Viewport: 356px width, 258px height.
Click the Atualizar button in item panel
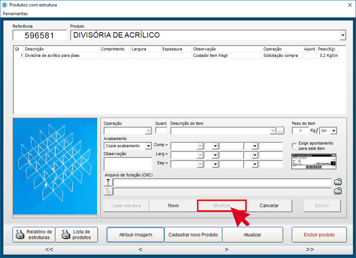[x=222, y=206]
